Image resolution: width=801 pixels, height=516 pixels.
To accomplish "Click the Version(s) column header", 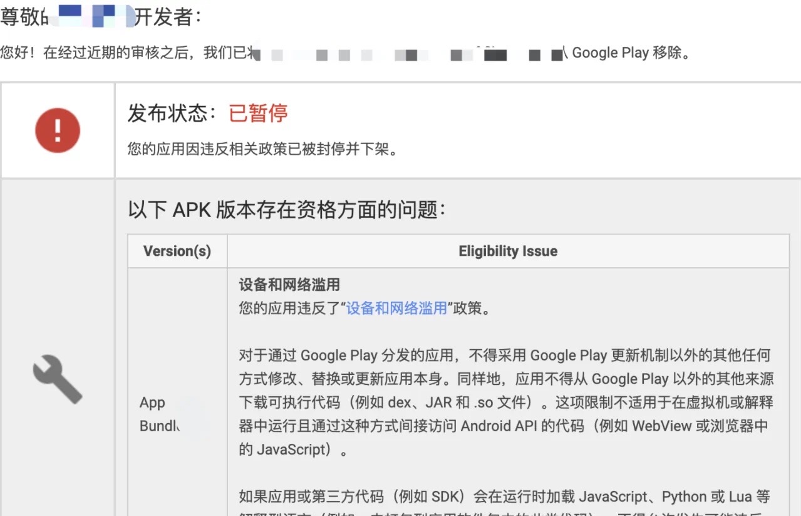I will click(177, 251).
